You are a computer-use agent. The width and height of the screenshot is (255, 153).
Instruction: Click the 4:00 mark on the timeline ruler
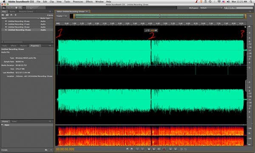coord(142,23)
